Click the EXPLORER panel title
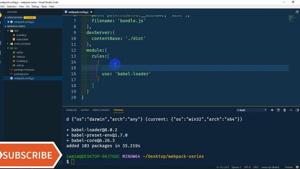The height and width of the screenshot is (169, 300). point(12,12)
